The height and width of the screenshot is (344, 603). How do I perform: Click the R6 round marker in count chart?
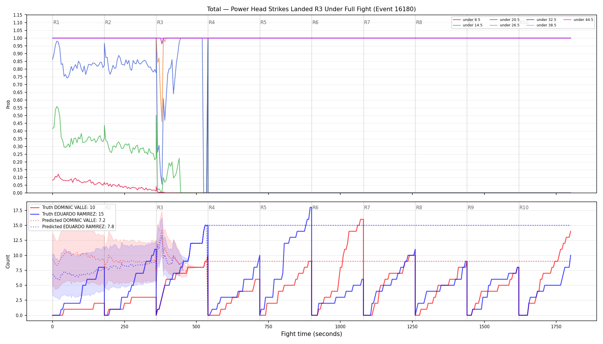pyautogui.click(x=315, y=208)
